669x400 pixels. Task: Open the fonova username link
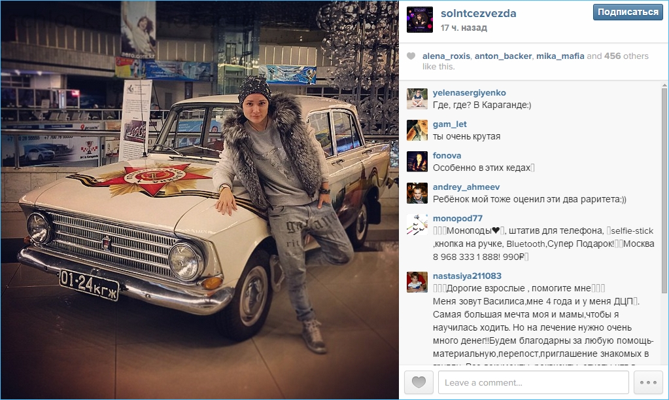(447, 155)
